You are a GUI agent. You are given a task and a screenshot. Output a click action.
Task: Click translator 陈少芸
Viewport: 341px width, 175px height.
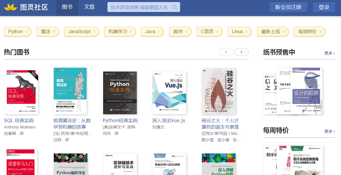click(x=208, y=140)
